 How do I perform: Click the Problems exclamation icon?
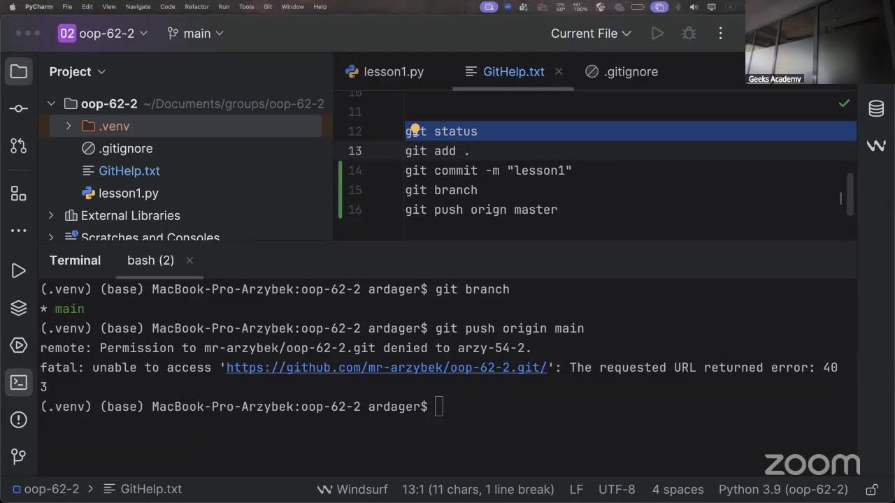19,420
